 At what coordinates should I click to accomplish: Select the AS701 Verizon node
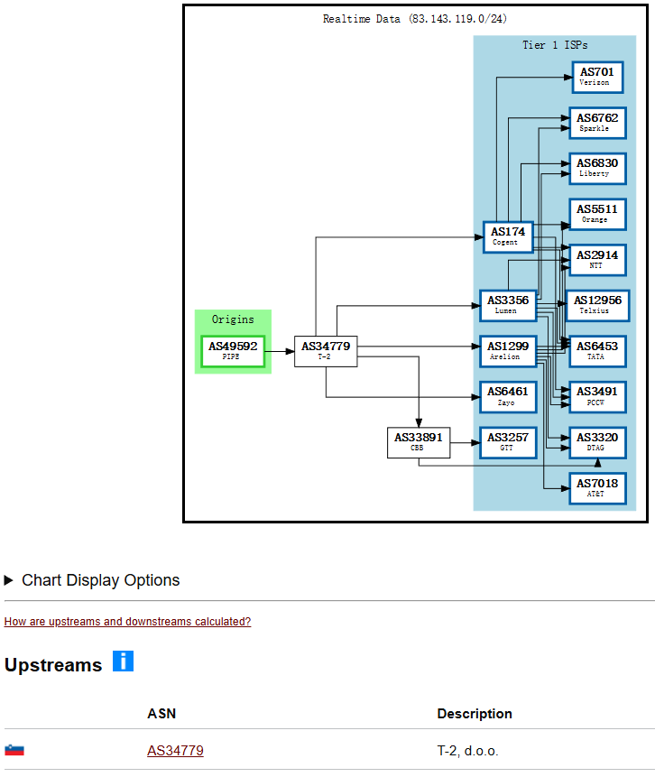(x=596, y=77)
